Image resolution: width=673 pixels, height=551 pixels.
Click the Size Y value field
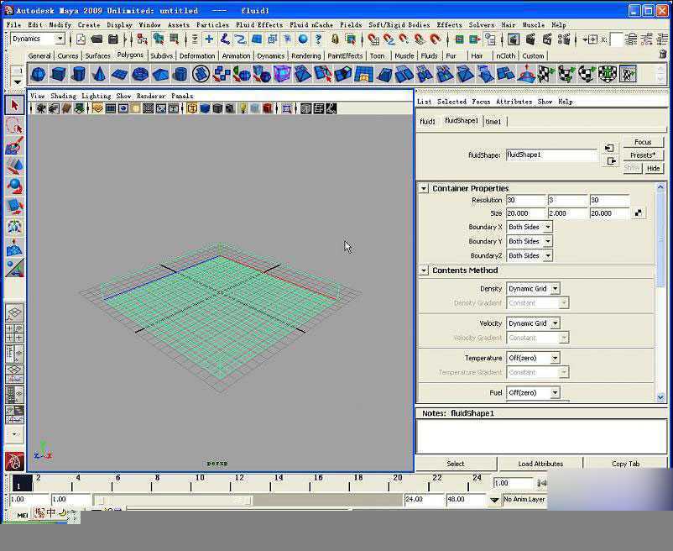coord(567,213)
